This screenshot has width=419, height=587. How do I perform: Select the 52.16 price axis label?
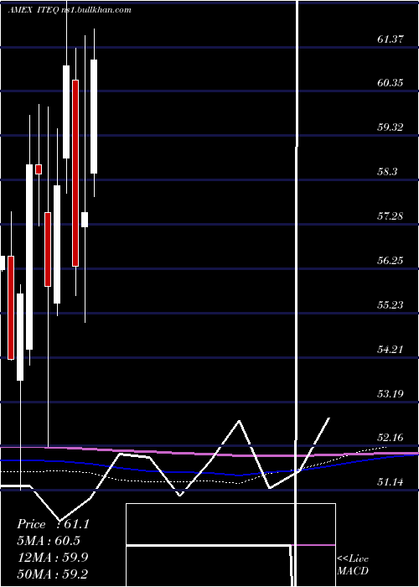tap(391, 437)
